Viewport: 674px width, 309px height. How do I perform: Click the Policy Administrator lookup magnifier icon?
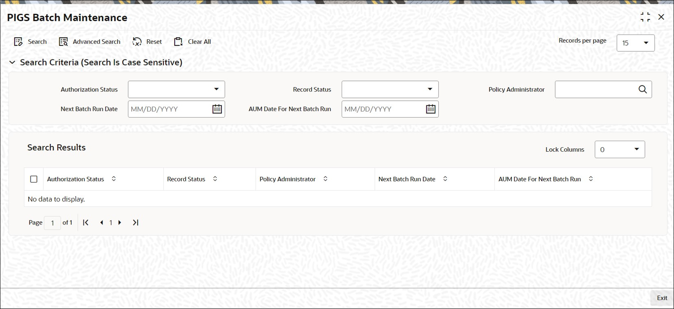[643, 89]
